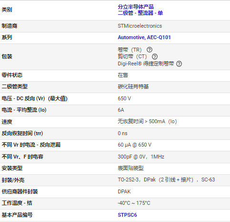The width and height of the screenshot is (230, 222).
Task: Click the 650 V reverse voltage value
Action: (x=124, y=98)
